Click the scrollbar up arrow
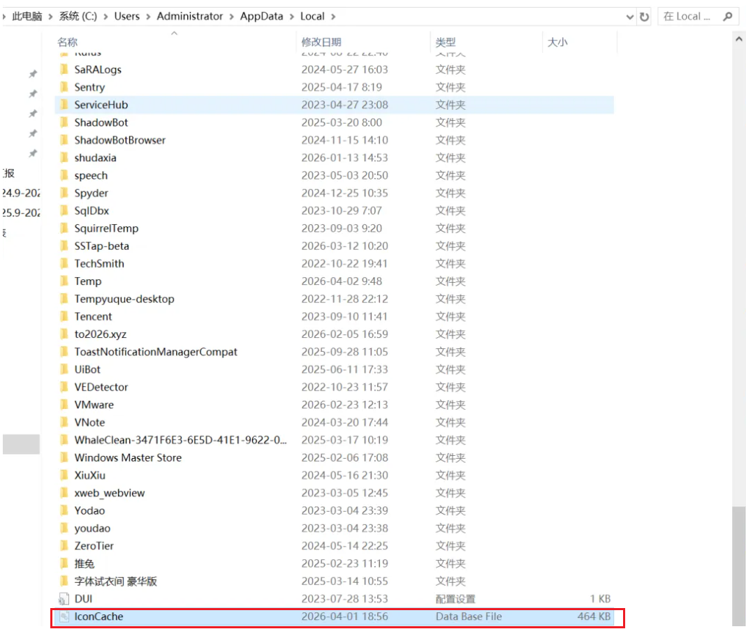This screenshot has height=629, width=746. pos(739,40)
